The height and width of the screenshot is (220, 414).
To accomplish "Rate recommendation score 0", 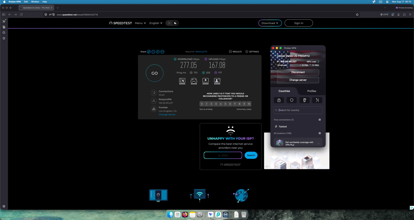I will point(202,104).
